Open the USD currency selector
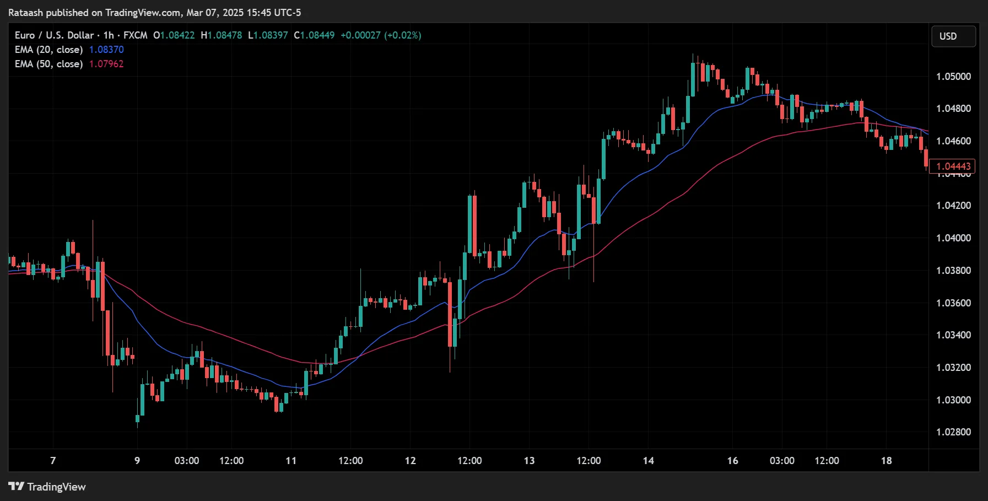The image size is (988, 501). tap(953, 36)
